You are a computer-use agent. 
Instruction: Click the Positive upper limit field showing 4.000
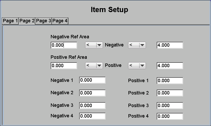pos(170,66)
